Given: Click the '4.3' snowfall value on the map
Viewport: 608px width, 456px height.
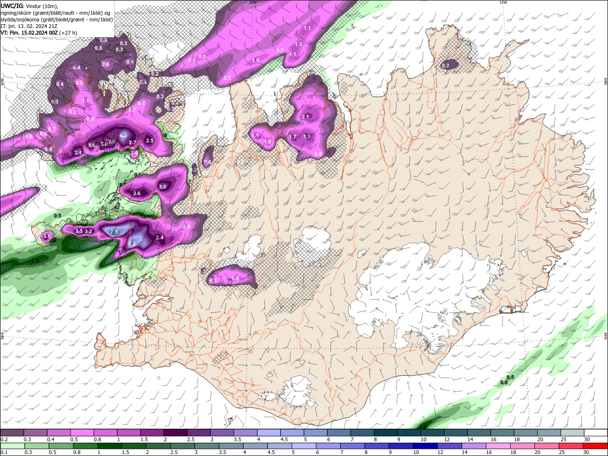Looking at the screenshot, I should tap(123, 135).
